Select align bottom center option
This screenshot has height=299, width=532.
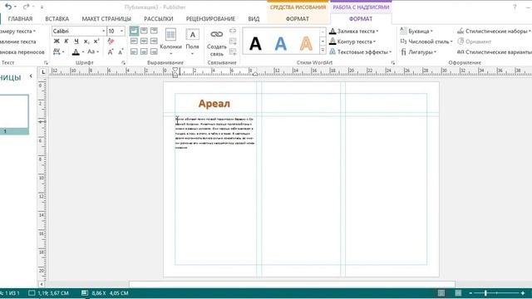(x=144, y=51)
